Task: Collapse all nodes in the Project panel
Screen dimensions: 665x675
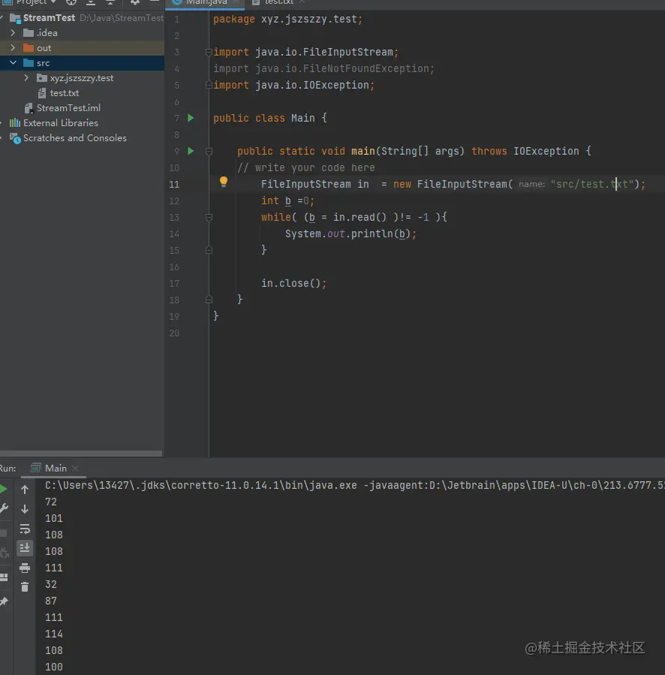Action: [110, 2]
